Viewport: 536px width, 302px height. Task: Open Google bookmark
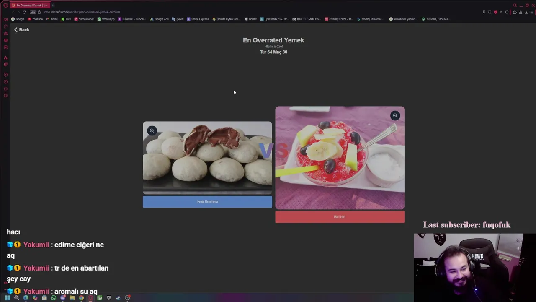click(18, 19)
